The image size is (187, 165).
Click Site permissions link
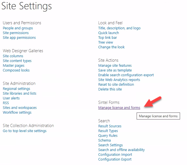(16, 33)
